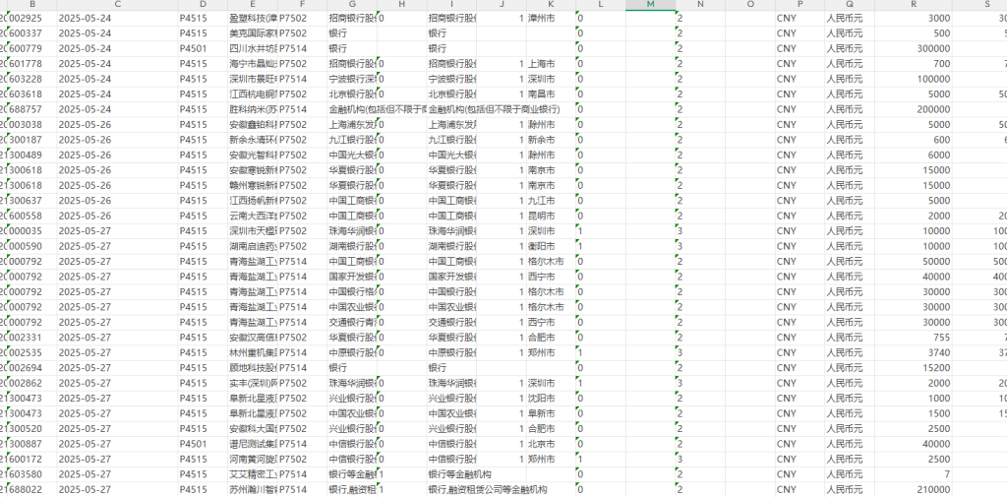The image size is (1007, 497).
Task: Select column header B
Action: coord(32,5)
